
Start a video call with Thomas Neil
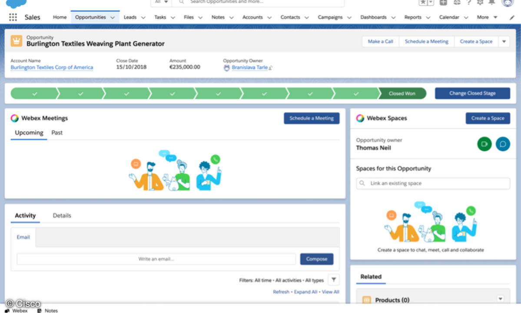coord(484,144)
